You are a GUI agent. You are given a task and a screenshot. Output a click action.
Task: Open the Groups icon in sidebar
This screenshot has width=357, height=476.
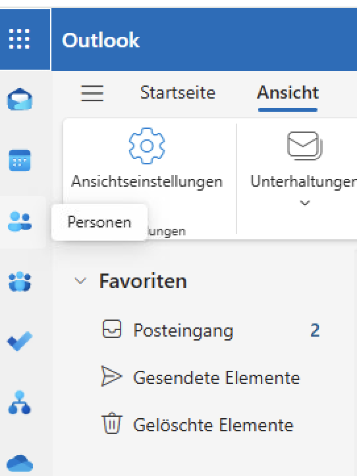click(x=20, y=281)
